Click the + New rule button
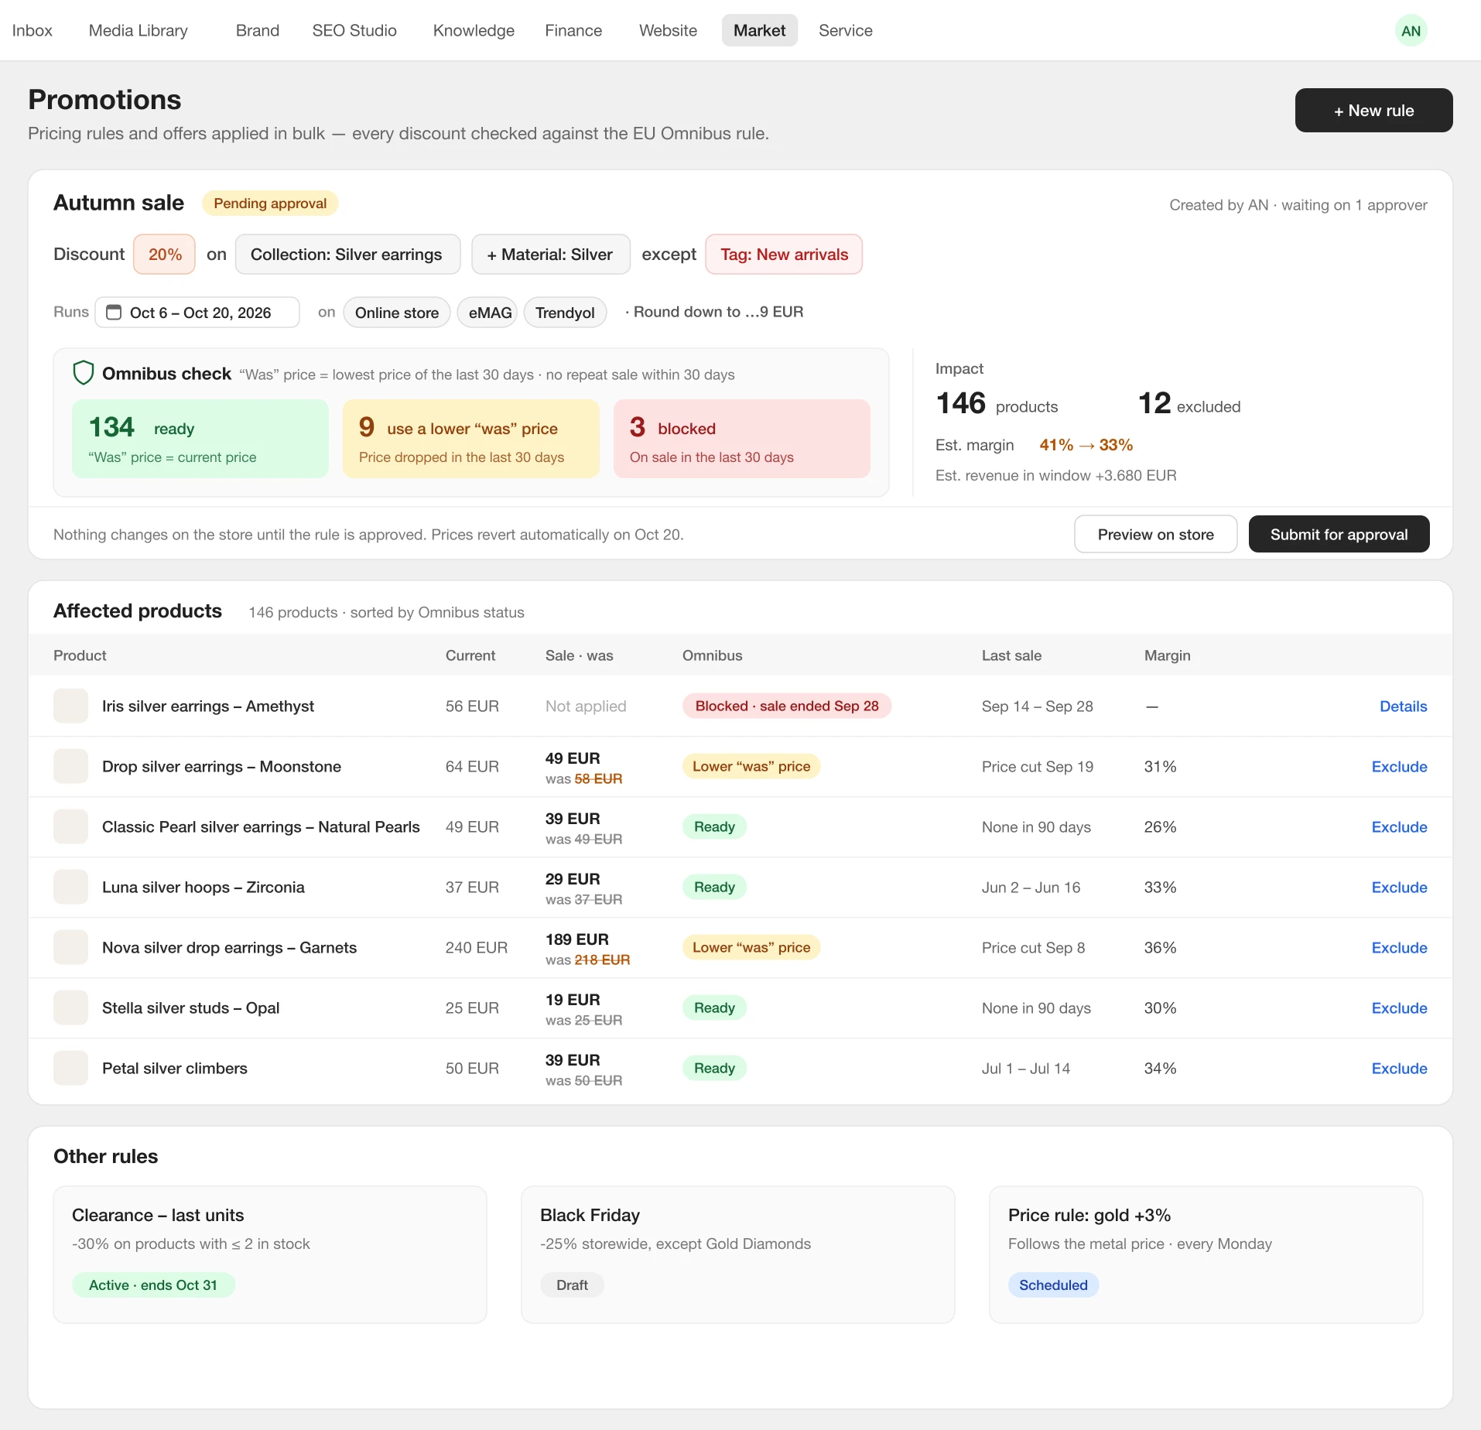Viewport: 1481px width, 1430px height. coord(1373,111)
